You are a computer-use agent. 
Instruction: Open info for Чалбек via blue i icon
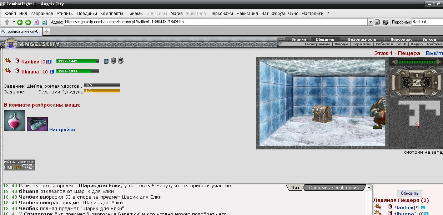click(x=49, y=62)
